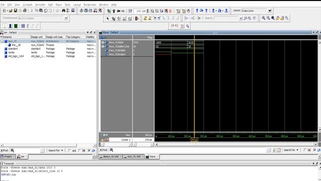Click the Find binoculars icon

pos(64,11)
